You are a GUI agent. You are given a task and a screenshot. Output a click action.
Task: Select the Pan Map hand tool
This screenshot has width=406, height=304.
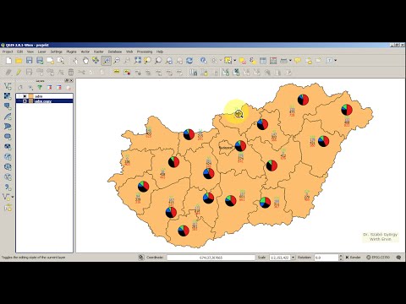coord(85,61)
